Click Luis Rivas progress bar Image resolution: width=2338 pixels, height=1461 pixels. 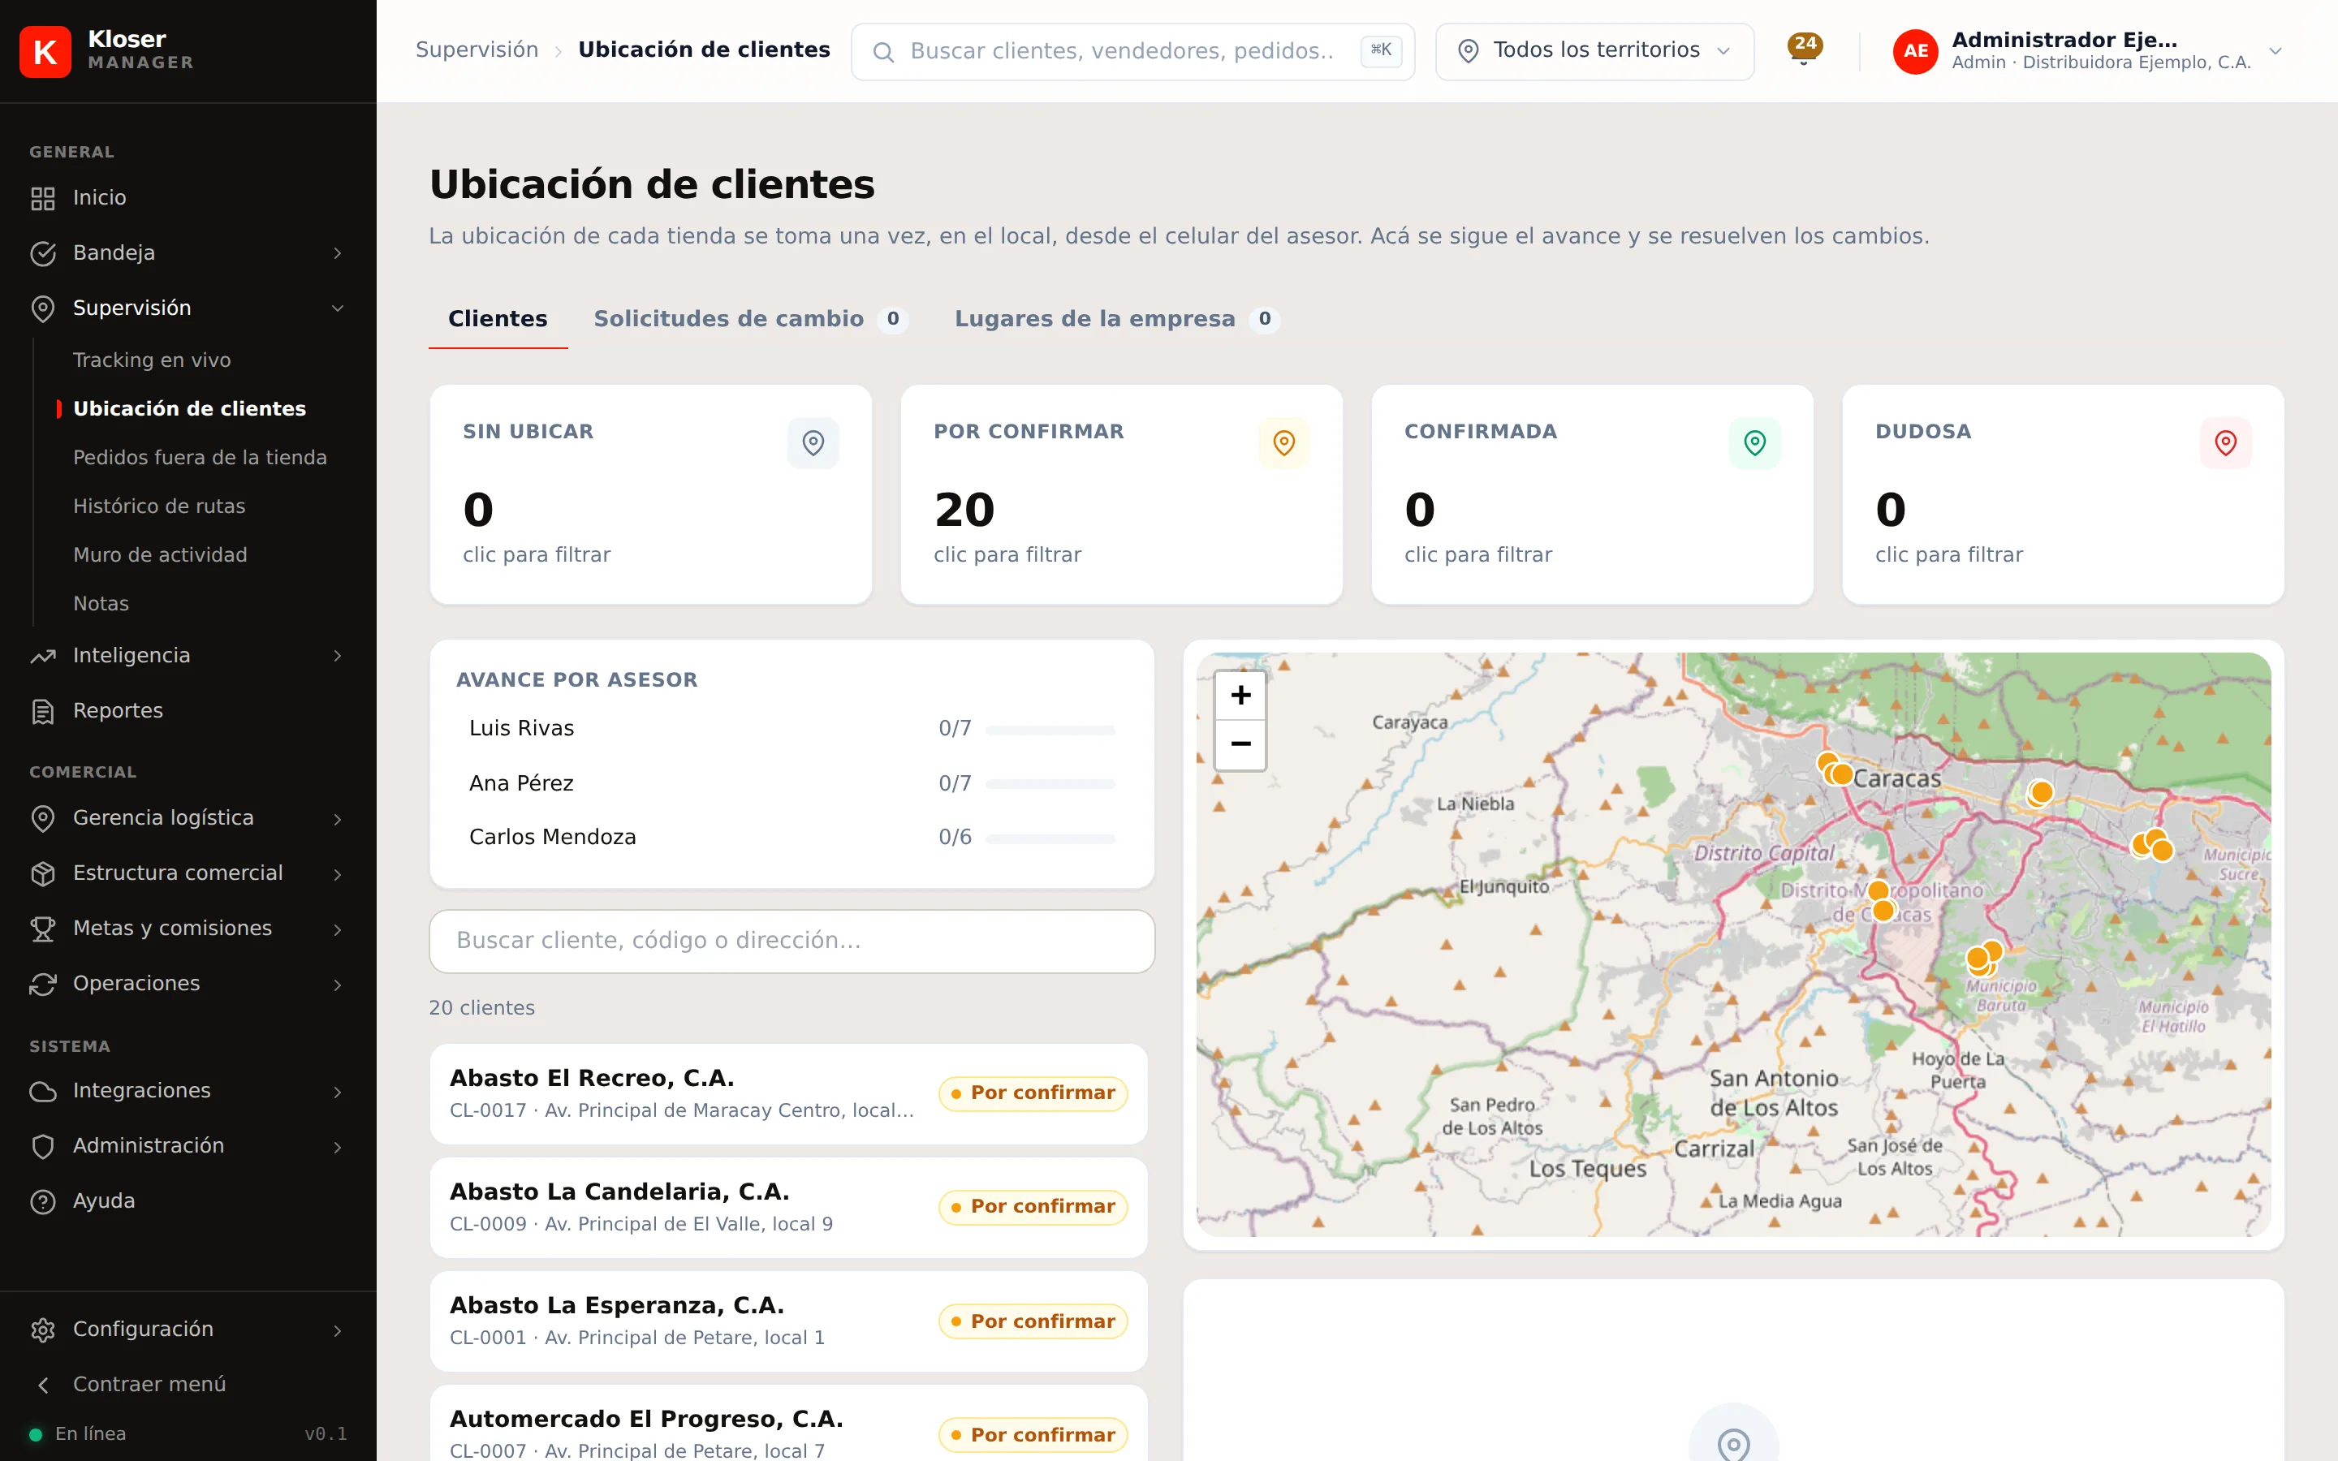click(1050, 730)
